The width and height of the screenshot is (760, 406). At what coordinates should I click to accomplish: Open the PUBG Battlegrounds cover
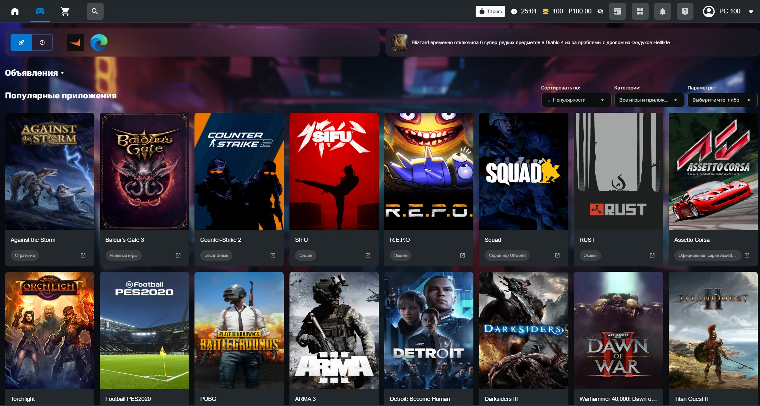pyautogui.click(x=239, y=330)
